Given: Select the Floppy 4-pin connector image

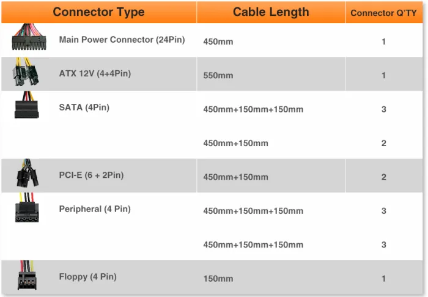Looking at the screenshot, I should tap(26, 277).
